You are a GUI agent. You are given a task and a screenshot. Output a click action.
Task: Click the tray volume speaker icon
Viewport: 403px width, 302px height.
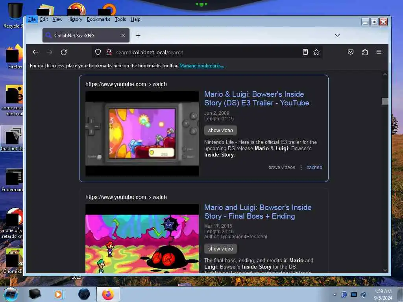coord(363,295)
